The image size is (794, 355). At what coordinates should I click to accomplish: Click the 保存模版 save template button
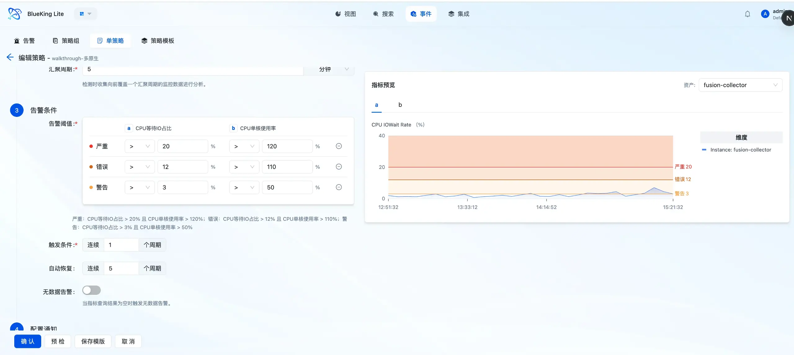coord(93,341)
